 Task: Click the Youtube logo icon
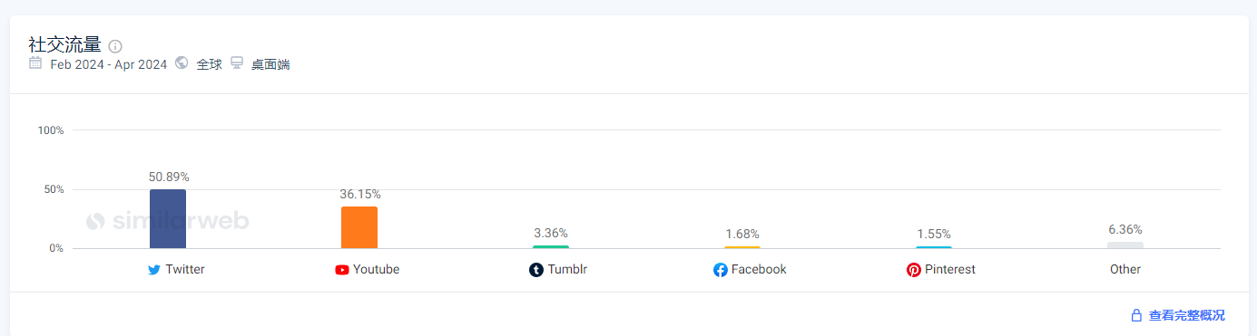[x=342, y=270]
